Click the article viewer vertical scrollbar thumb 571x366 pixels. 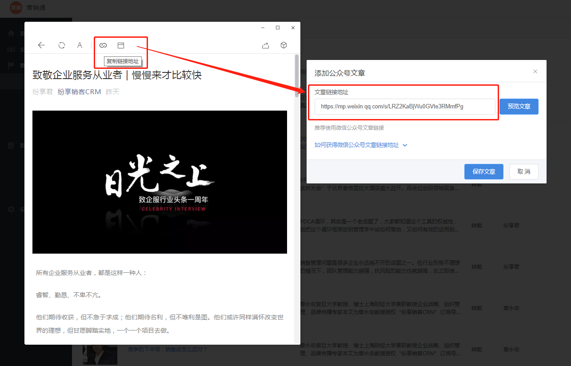pos(296,76)
